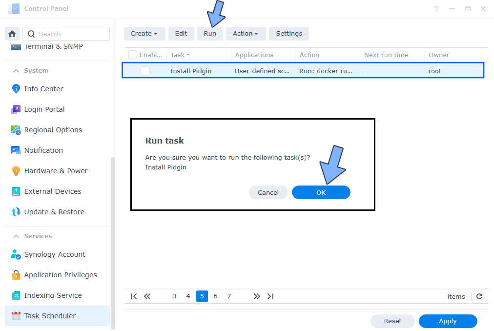The height and width of the screenshot is (331, 494).
Task: Cancel the Run task dialog
Action: click(268, 193)
